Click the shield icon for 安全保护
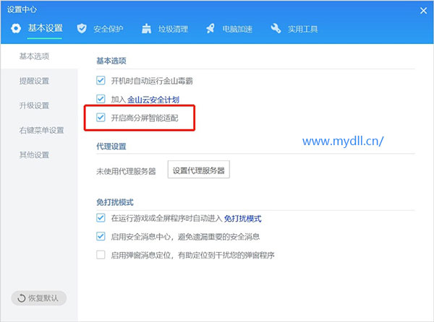 [82, 28]
